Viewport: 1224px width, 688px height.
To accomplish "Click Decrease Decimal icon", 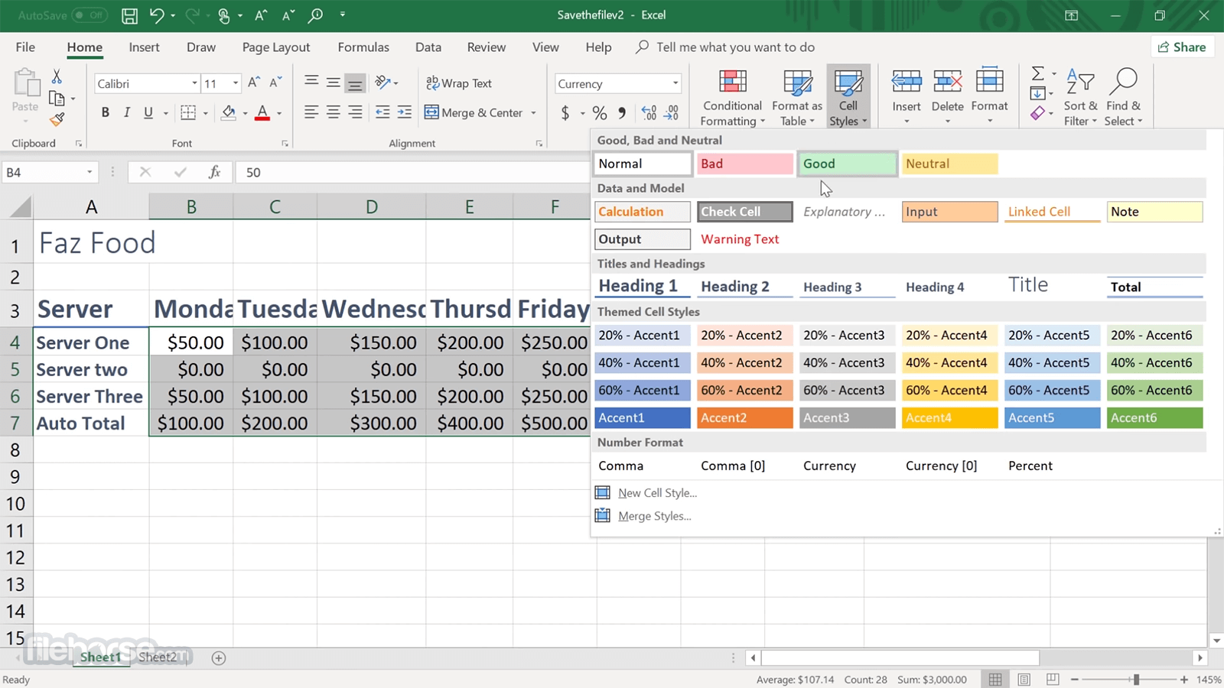I will (x=672, y=113).
